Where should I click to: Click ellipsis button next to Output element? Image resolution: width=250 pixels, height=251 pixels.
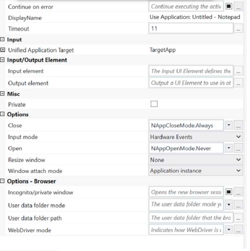click(238, 83)
